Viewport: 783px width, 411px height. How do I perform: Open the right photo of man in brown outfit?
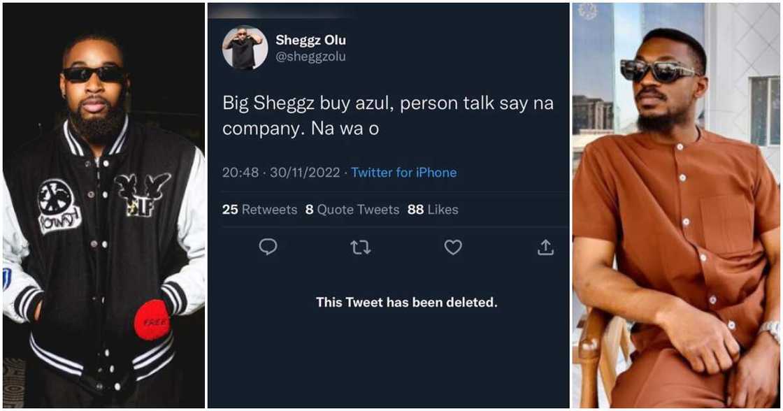pos(676,206)
